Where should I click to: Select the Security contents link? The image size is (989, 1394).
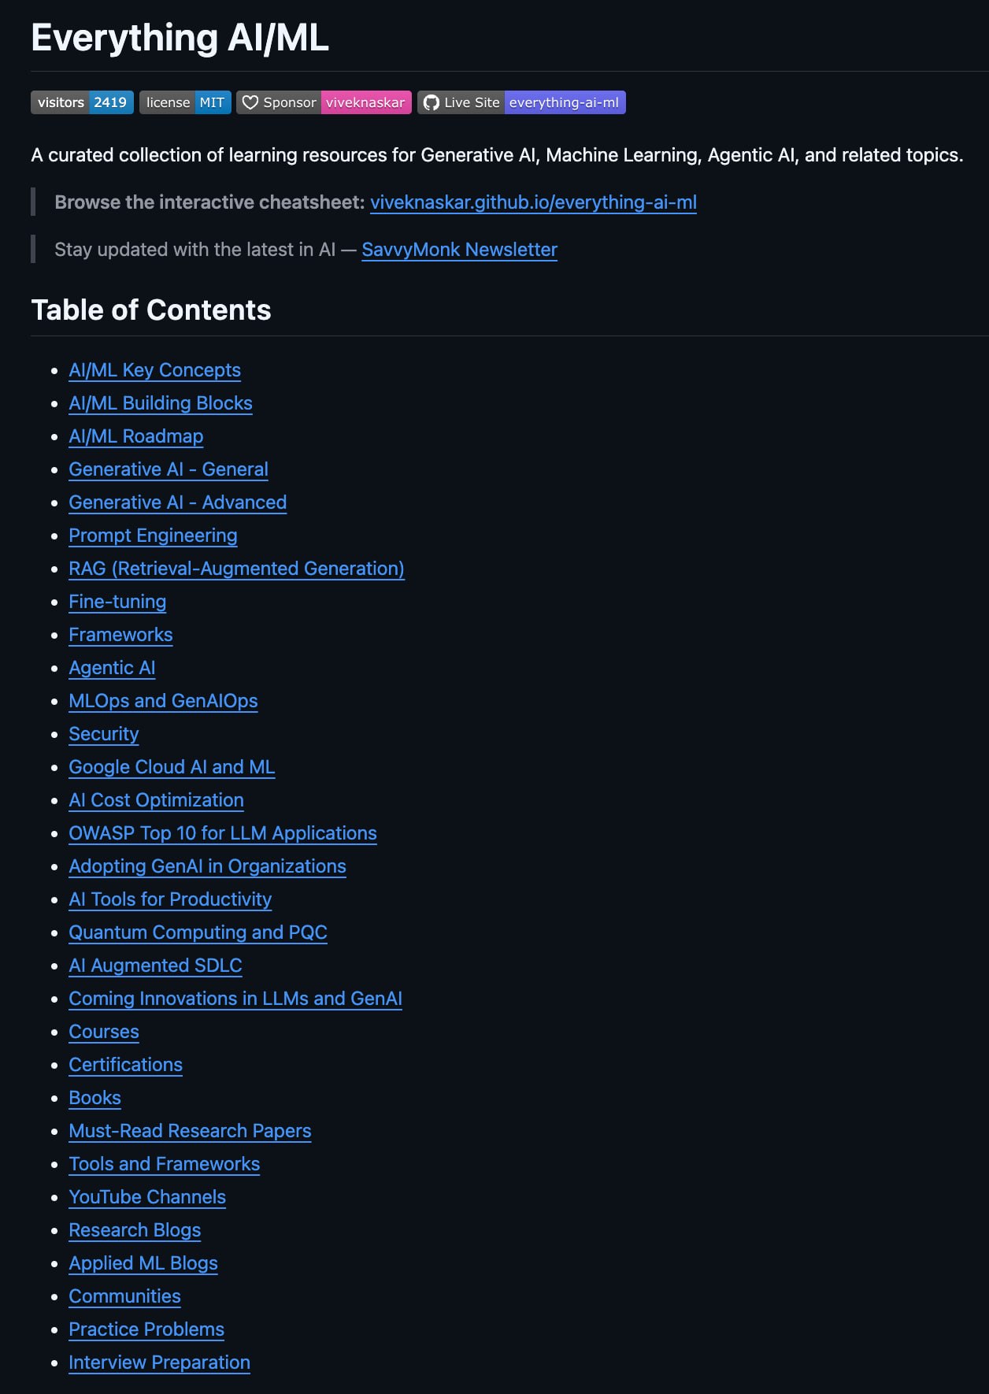(103, 734)
